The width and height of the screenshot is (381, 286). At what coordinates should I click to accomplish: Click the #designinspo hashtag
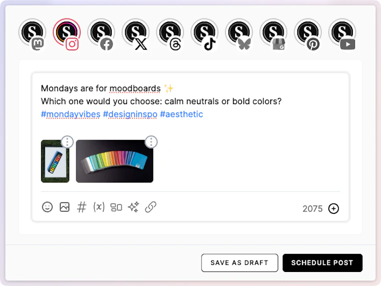tap(130, 114)
